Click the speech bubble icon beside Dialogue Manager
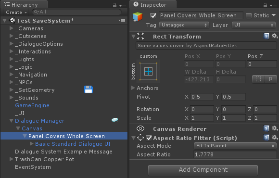This screenshot has width=279, height=178. pos(115,120)
